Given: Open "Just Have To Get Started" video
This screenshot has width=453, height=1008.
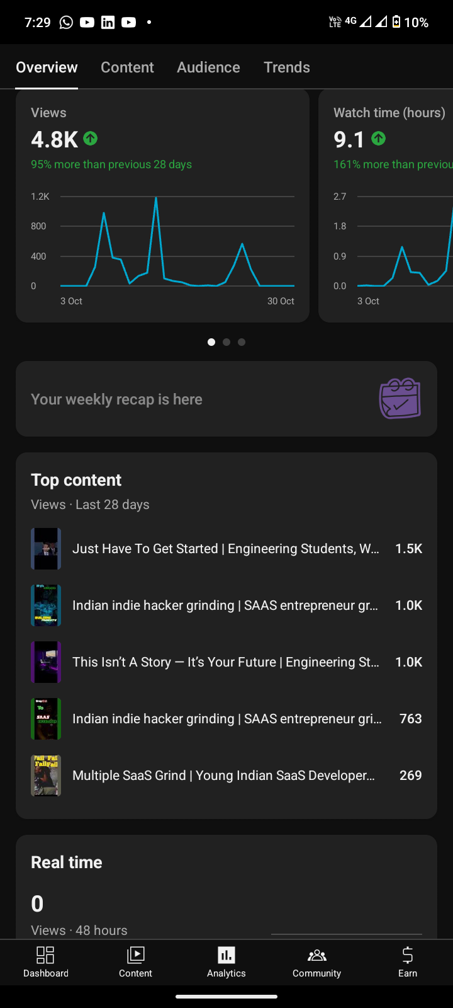Looking at the screenshot, I should 225,549.
